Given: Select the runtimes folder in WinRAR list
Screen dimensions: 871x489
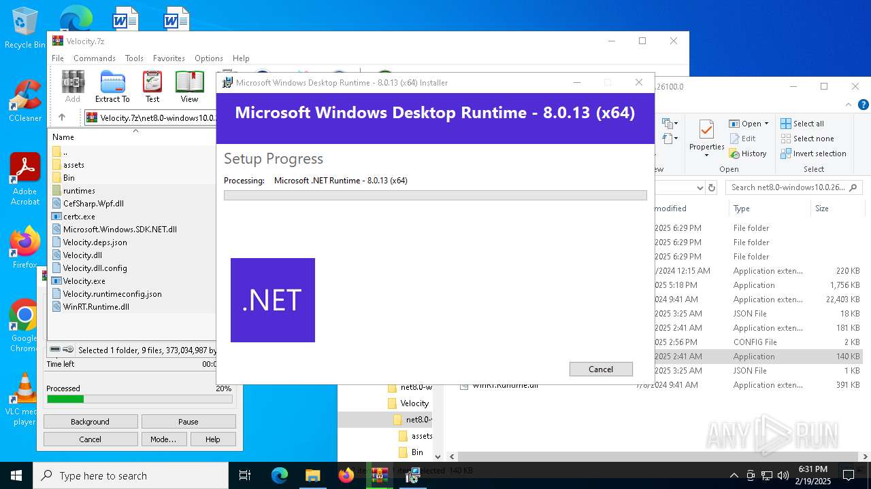Looking at the screenshot, I should coord(79,191).
